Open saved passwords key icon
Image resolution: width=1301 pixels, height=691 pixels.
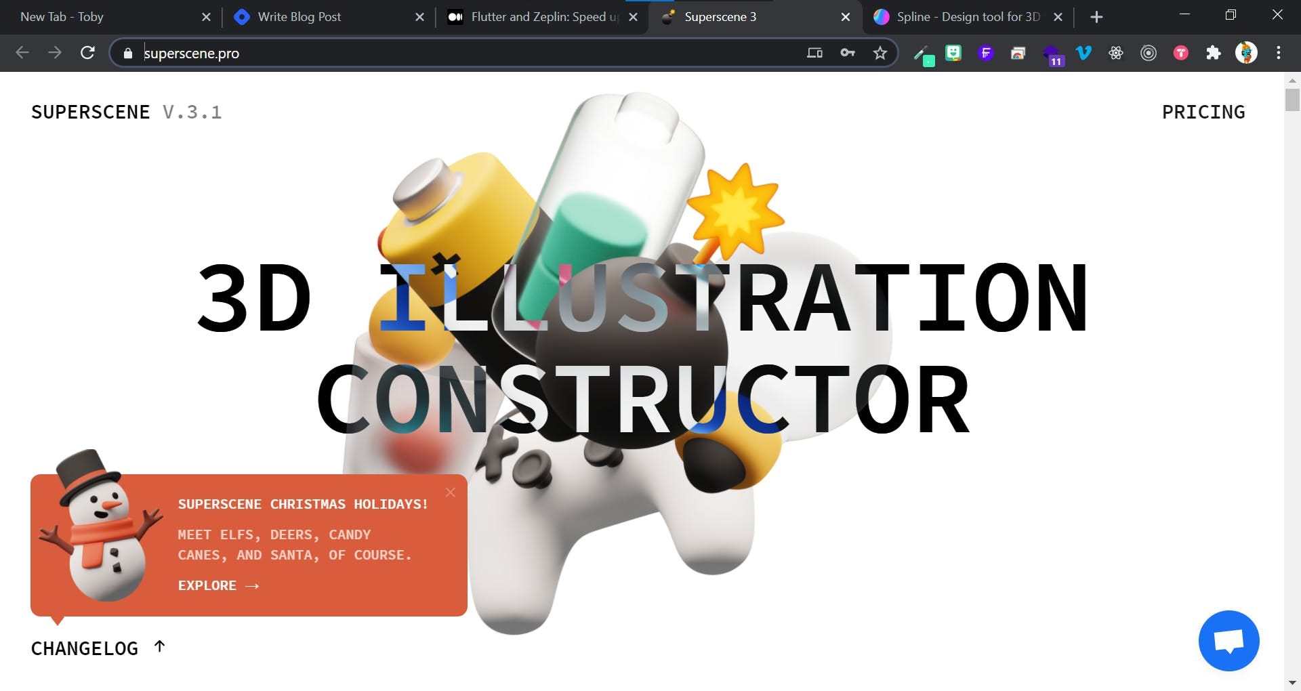click(x=848, y=53)
